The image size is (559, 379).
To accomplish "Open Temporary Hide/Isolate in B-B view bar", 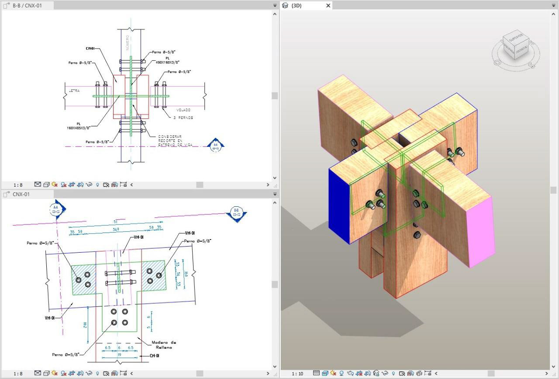I will tap(89, 184).
